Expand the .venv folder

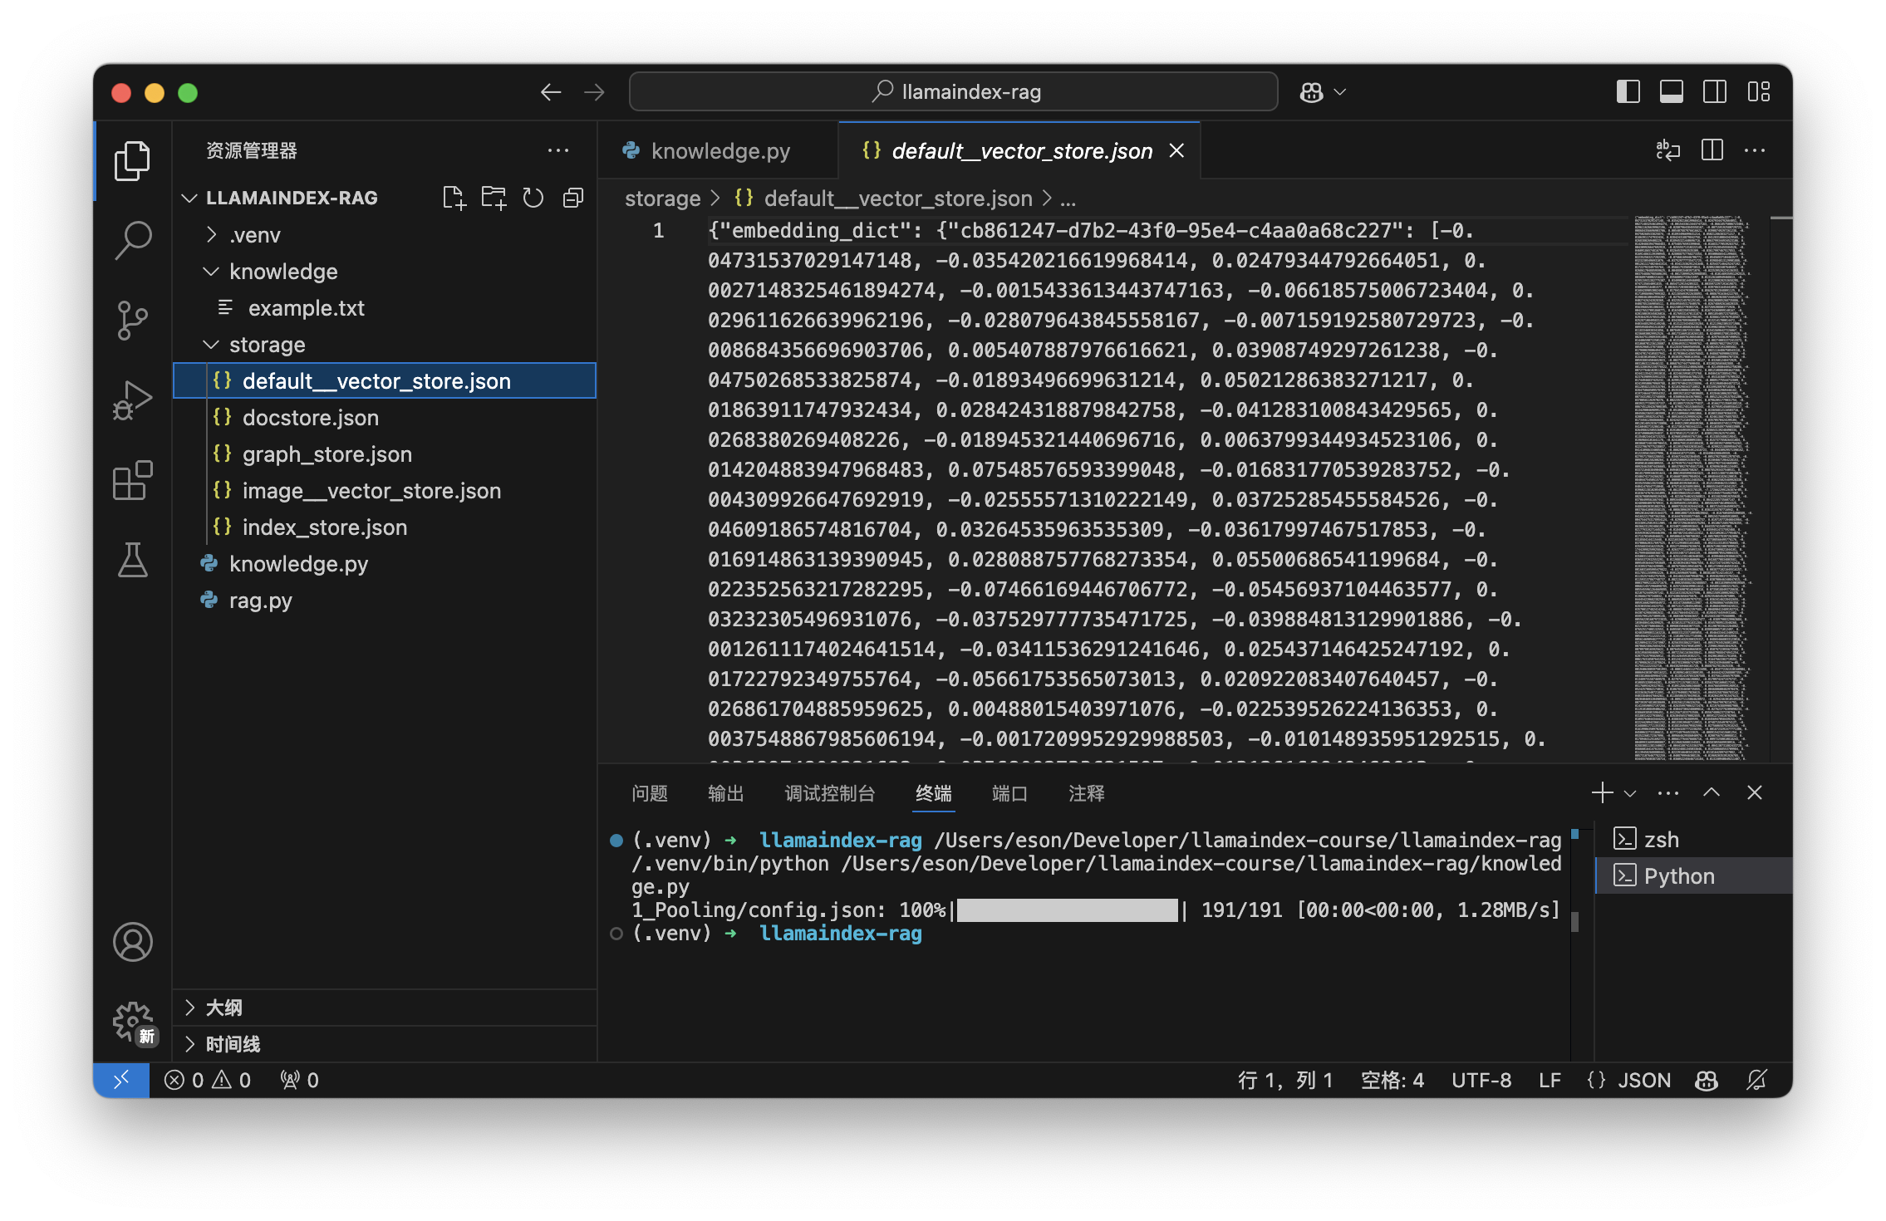pyautogui.click(x=254, y=235)
